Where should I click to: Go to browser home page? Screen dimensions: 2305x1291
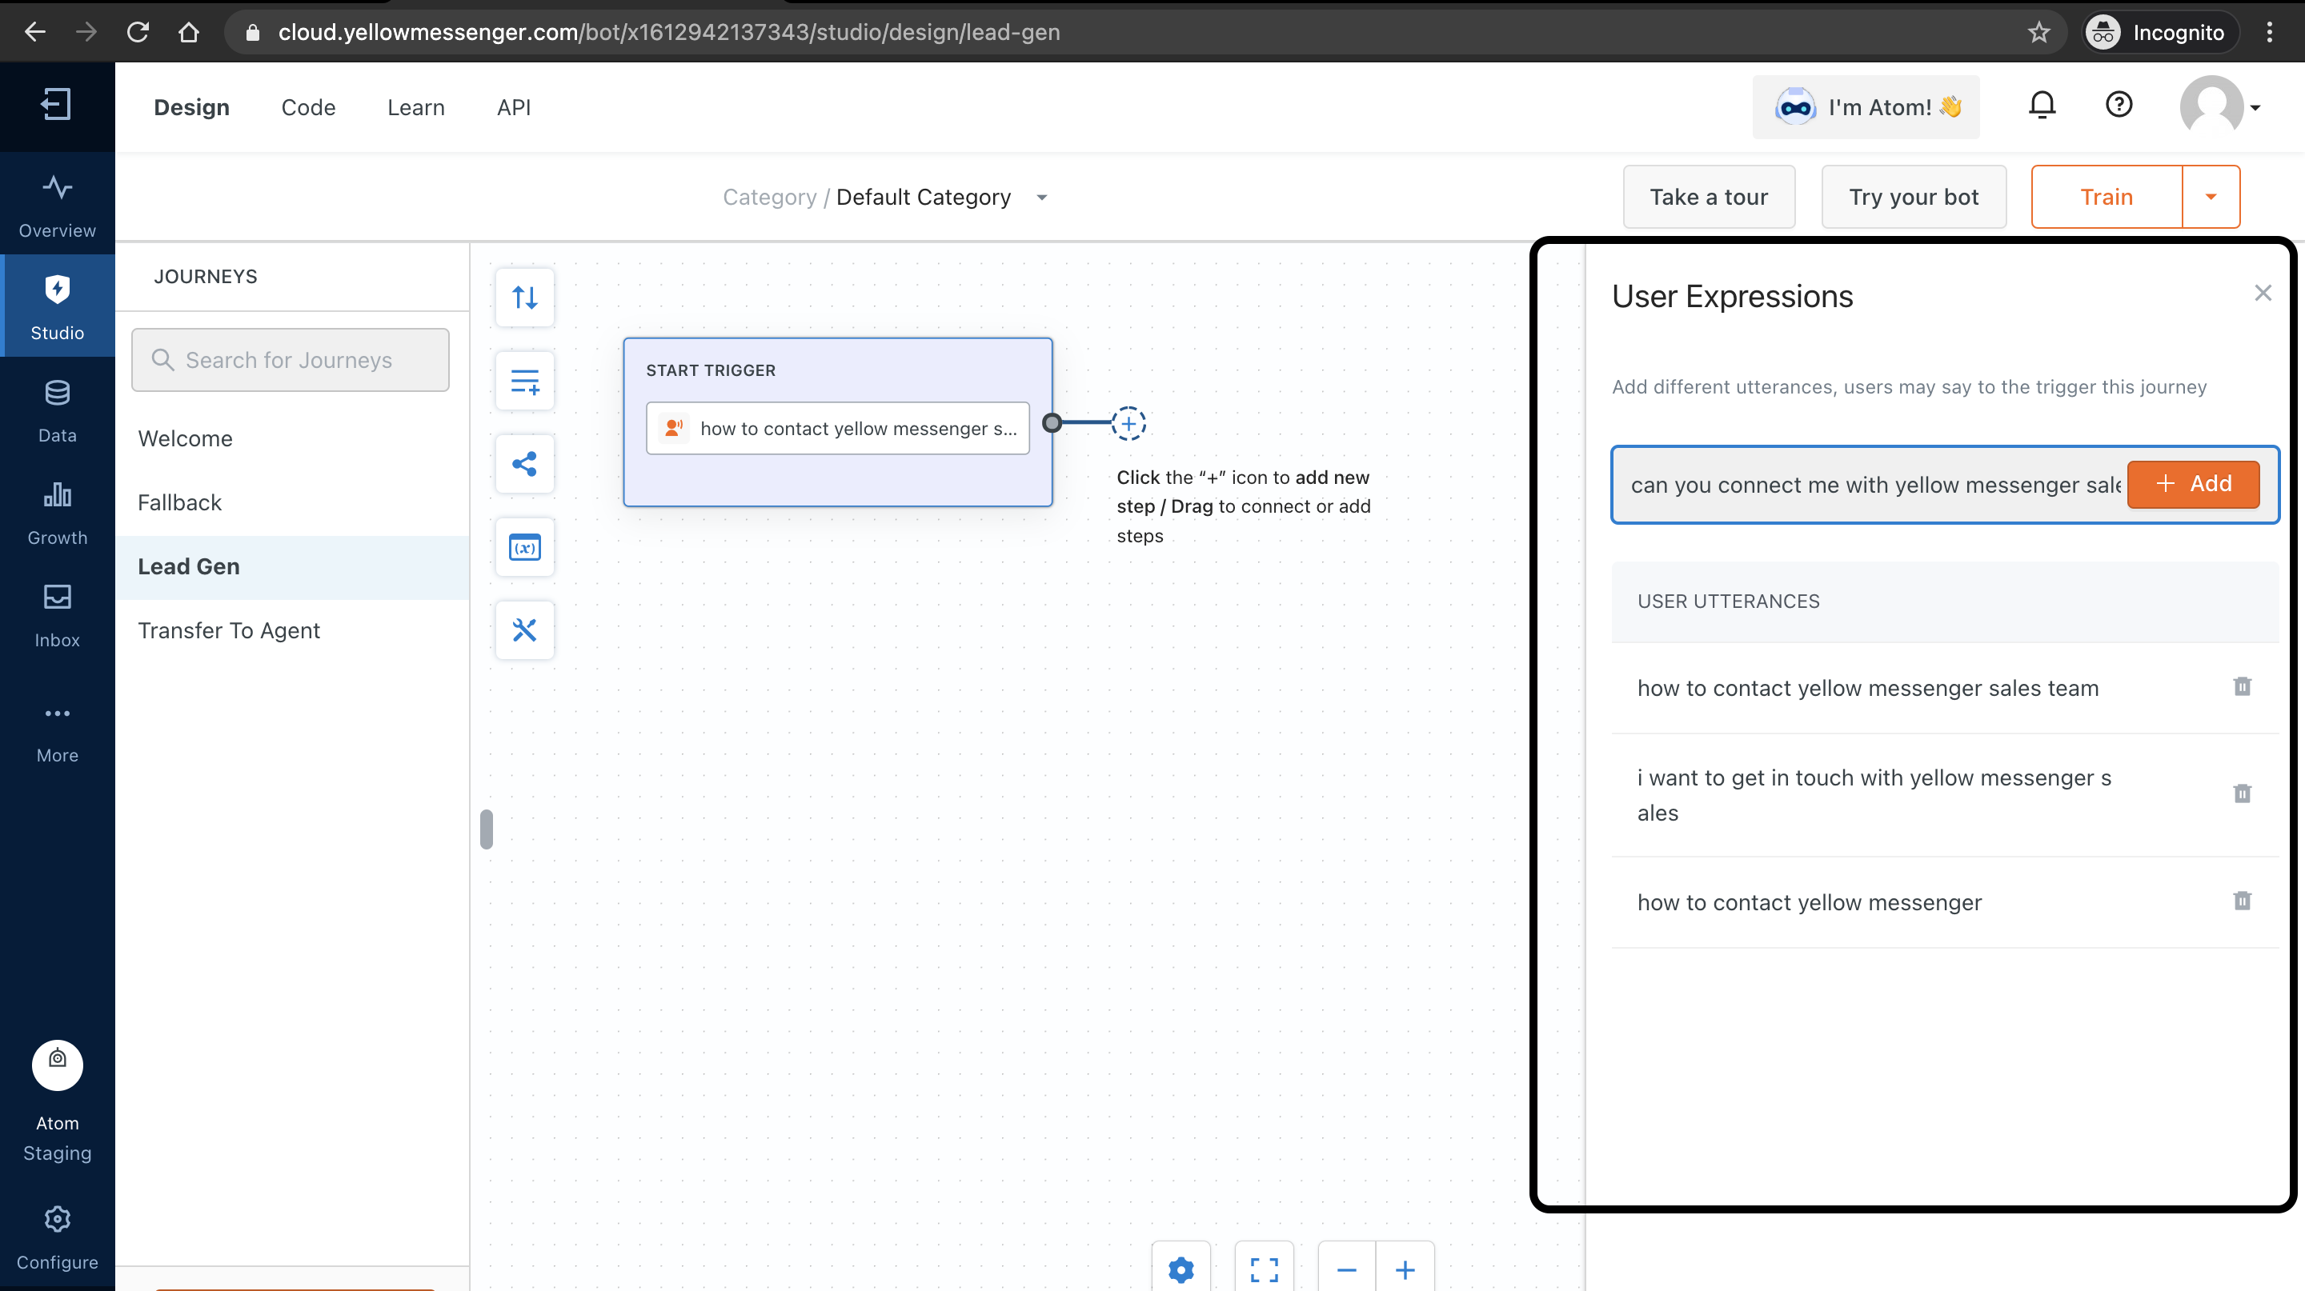(x=188, y=32)
